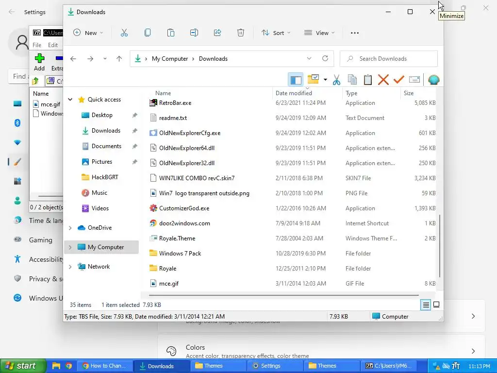Expand the My Computer tree node
497x373 pixels.
click(x=70, y=247)
